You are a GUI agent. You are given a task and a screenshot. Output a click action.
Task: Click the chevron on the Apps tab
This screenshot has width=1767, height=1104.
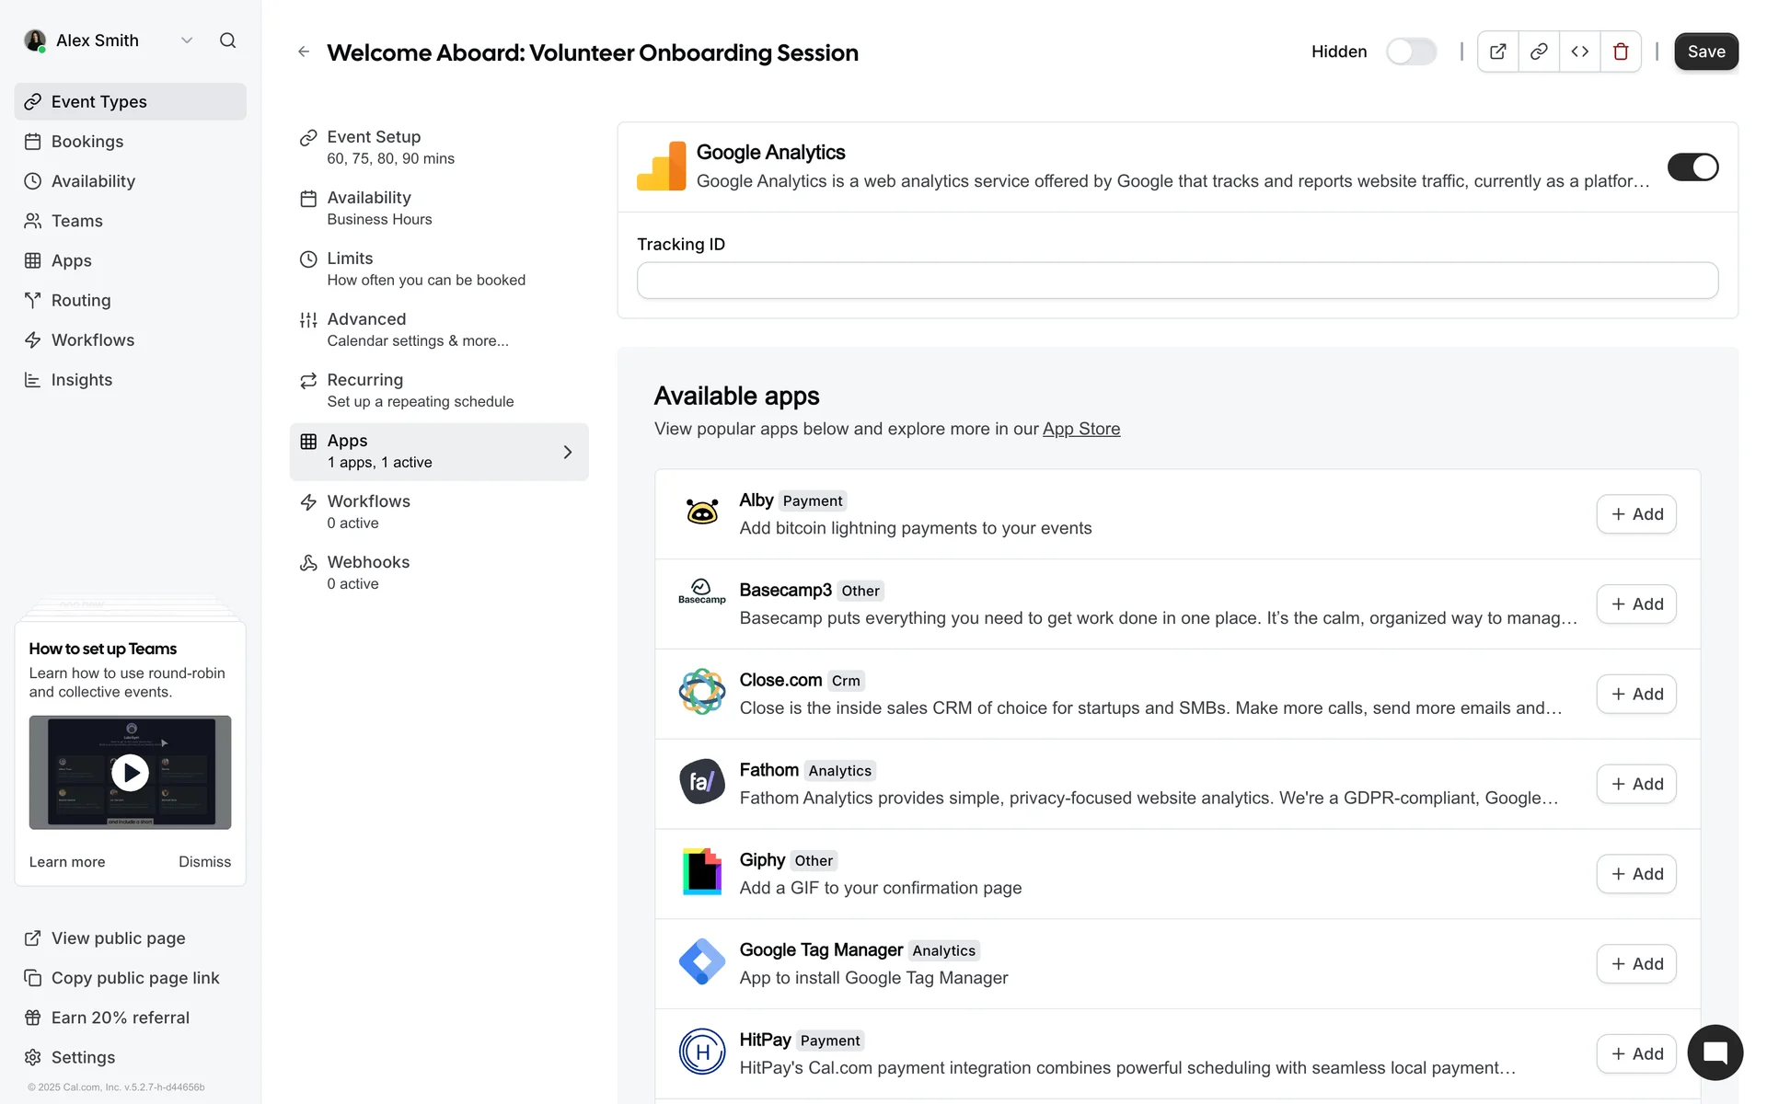tap(567, 452)
